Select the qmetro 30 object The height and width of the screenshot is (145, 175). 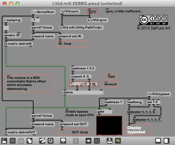click(x=12, y=35)
